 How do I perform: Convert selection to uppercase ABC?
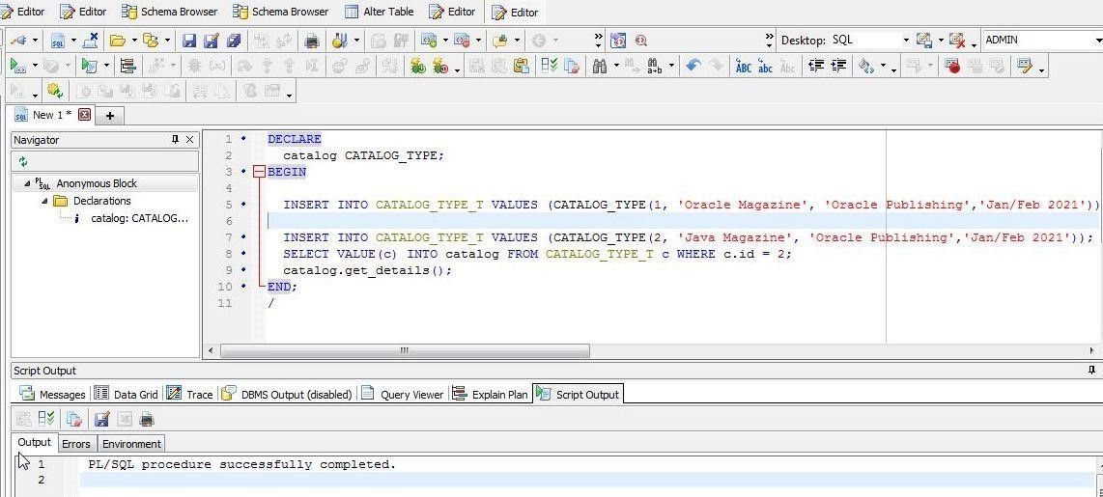click(744, 67)
